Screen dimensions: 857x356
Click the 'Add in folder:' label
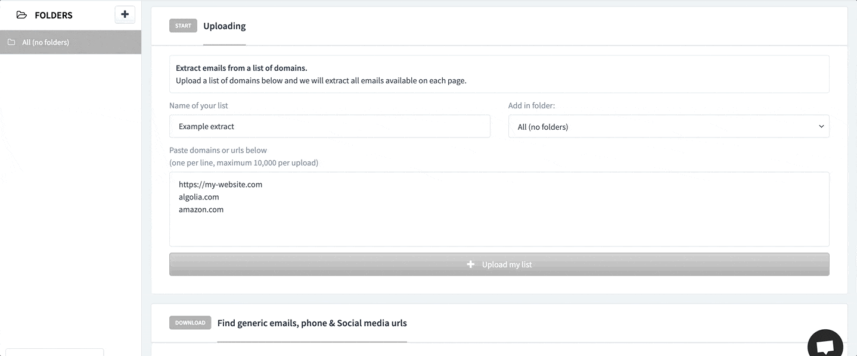532,105
